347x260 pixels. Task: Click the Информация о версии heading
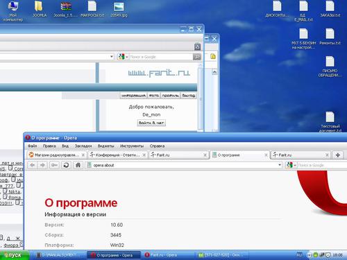(75, 214)
